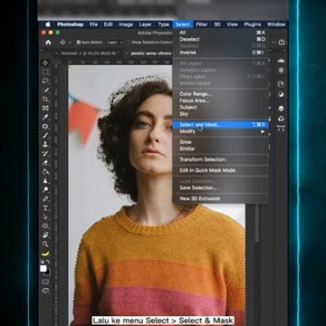Open the Apple menu
Screen dimensions: 326x326
[48, 24]
